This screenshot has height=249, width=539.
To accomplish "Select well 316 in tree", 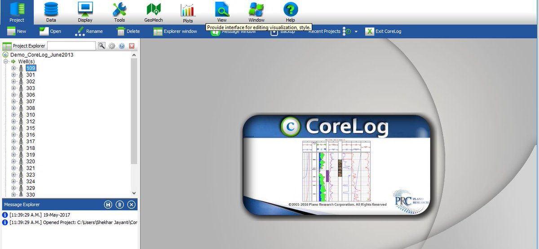I will (31, 135).
